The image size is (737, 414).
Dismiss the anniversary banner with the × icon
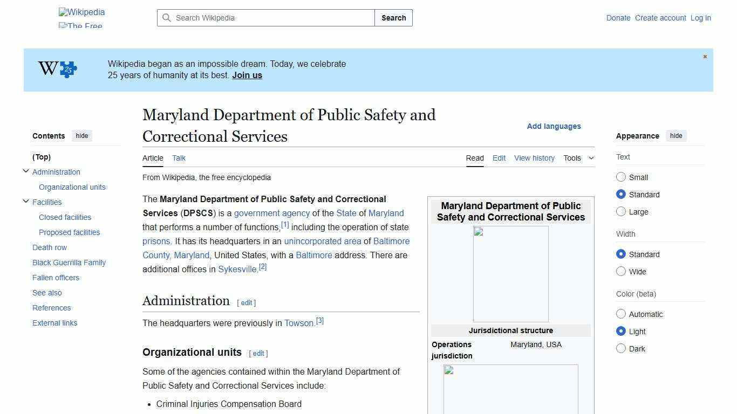point(705,56)
